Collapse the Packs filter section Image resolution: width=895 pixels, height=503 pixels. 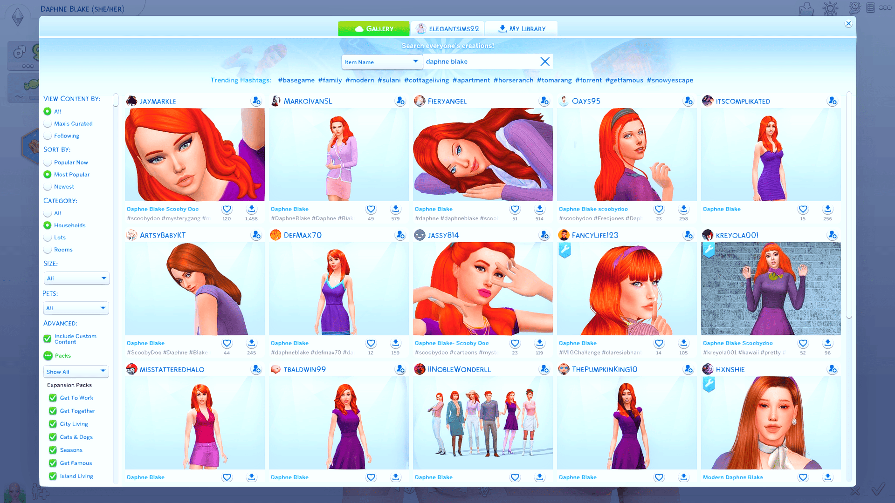(x=48, y=355)
